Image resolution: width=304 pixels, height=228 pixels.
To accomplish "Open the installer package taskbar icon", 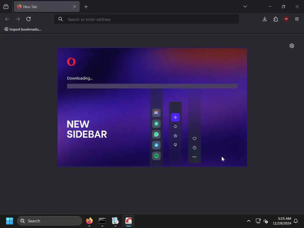I will 115,221.
